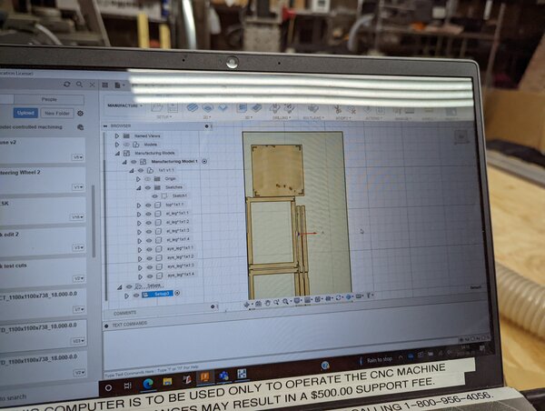
Task: Click the ViewCube in the canvas corner
Action: coord(461,137)
